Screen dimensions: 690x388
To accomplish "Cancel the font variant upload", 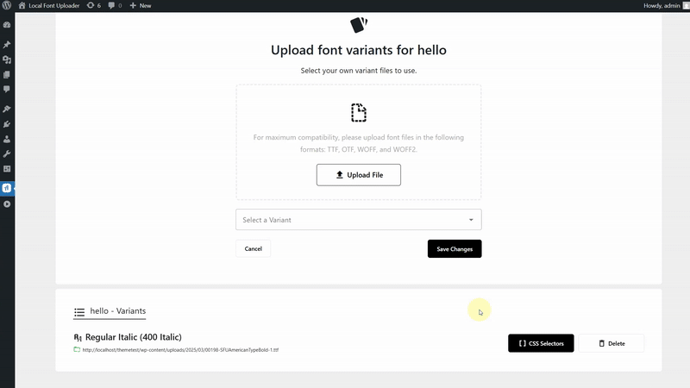I will click(253, 249).
